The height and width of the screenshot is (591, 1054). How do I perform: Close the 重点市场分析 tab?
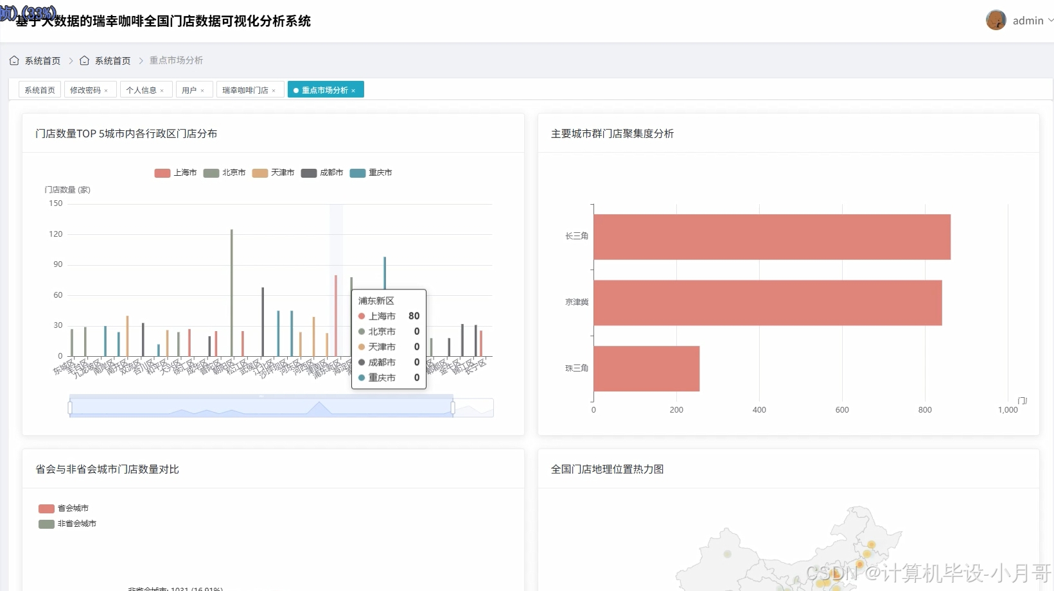tap(353, 90)
